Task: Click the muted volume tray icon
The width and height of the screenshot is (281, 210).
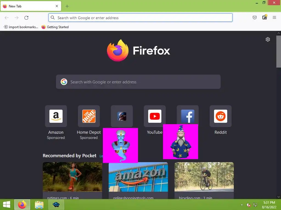Action: tap(248, 205)
